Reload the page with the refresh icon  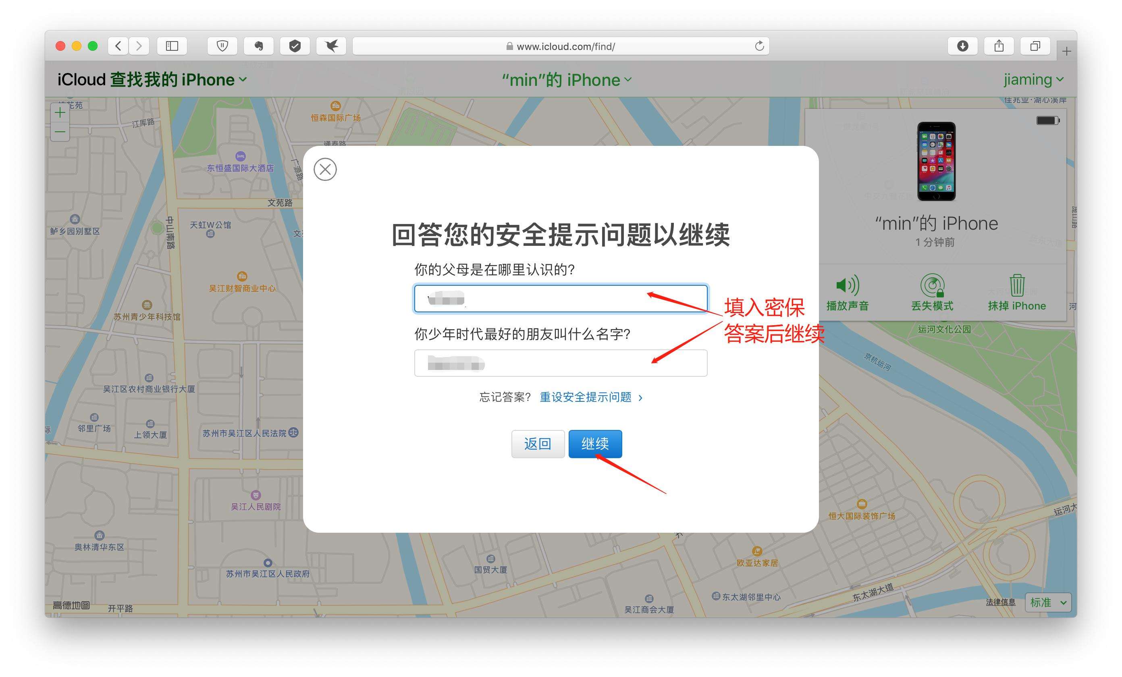(759, 46)
